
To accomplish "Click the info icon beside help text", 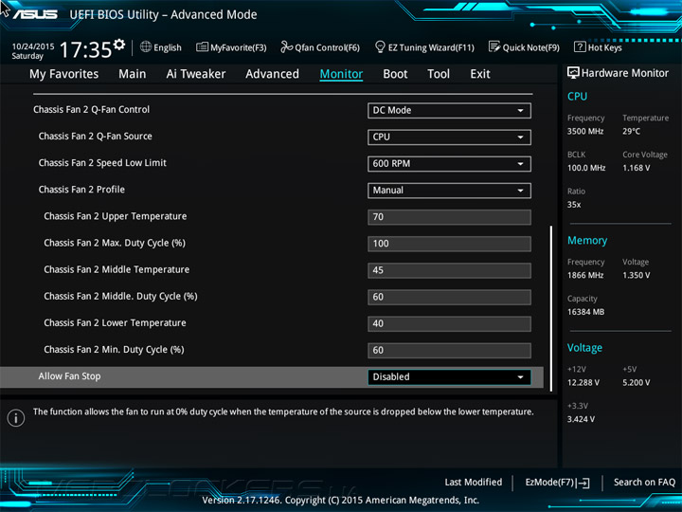I will click(x=16, y=418).
